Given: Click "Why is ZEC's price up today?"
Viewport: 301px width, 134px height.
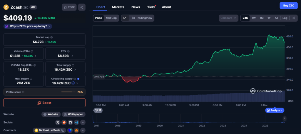Looking at the screenshot, I should click(28, 26).
